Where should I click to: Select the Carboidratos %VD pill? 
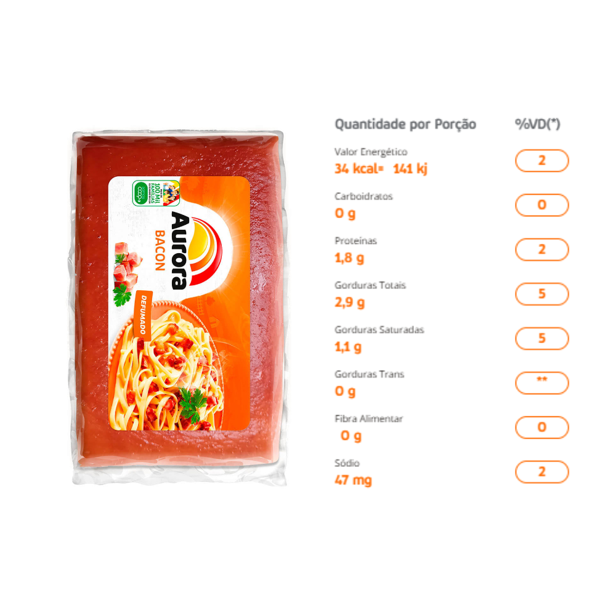click(x=541, y=205)
